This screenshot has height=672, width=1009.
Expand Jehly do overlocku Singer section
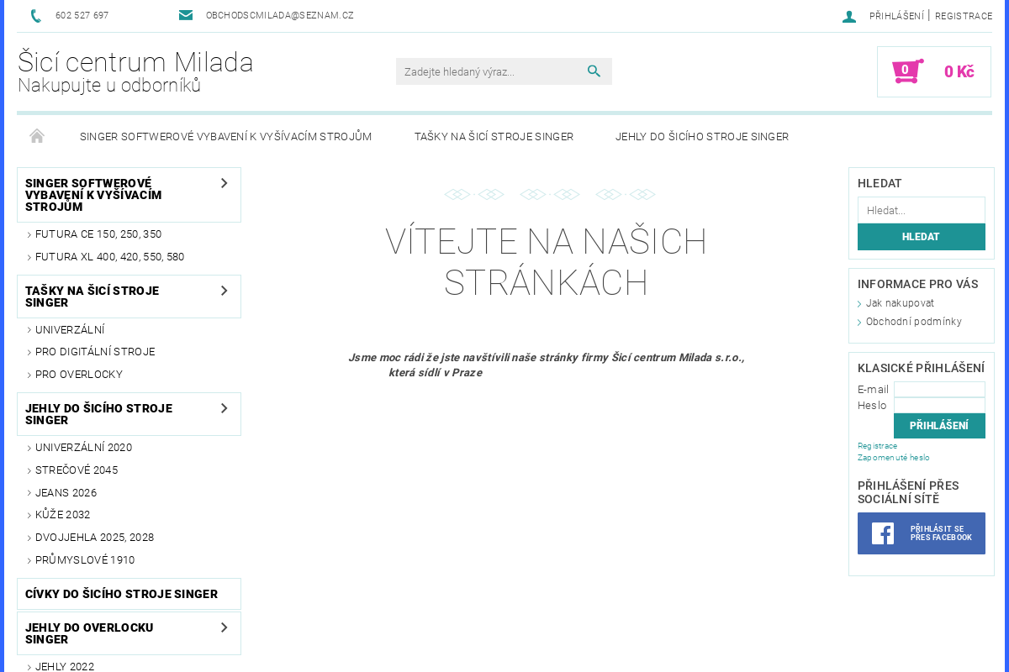point(224,627)
